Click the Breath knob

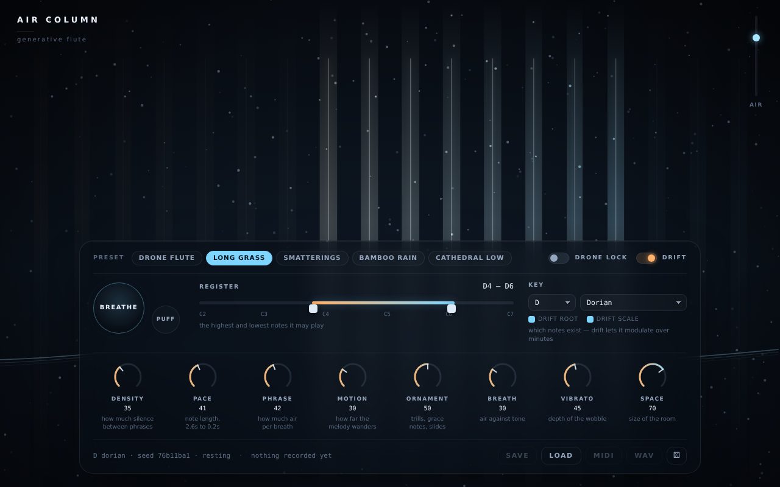tap(503, 377)
